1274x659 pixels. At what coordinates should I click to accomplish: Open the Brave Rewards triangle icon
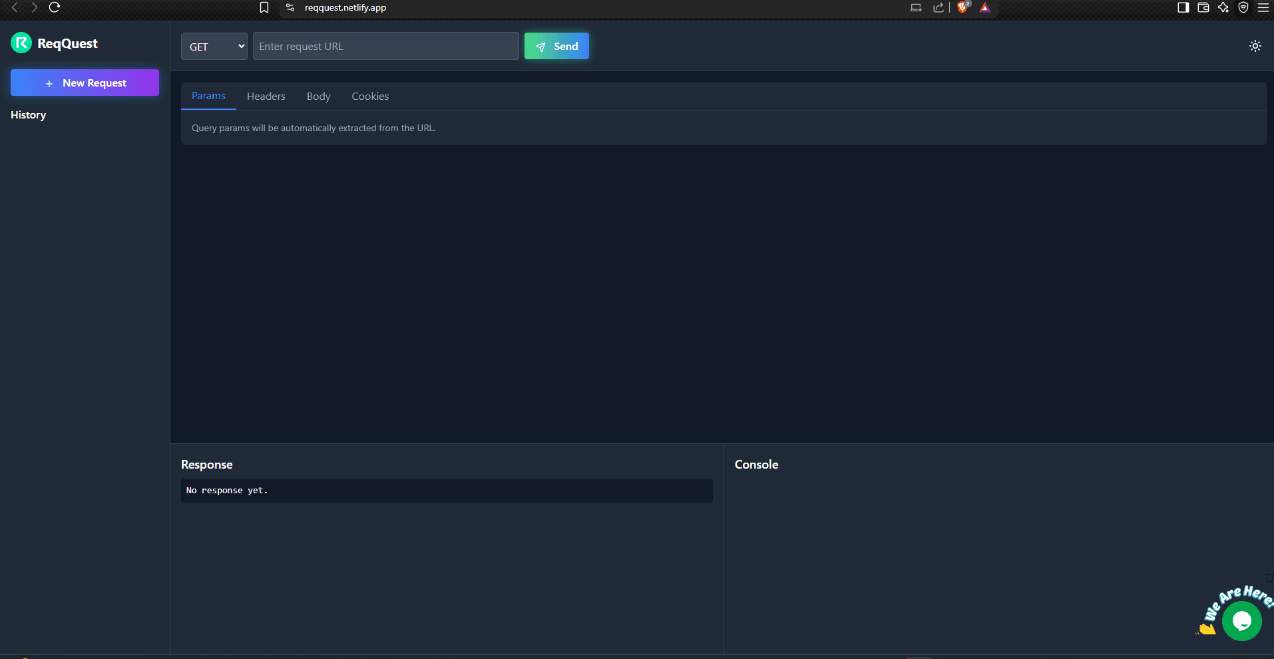coord(986,7)
